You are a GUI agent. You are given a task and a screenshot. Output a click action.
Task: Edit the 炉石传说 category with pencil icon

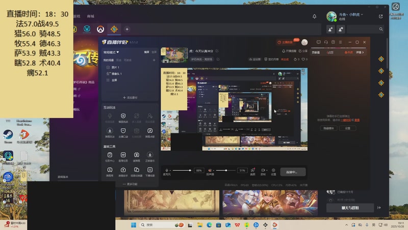click(218, 59)
